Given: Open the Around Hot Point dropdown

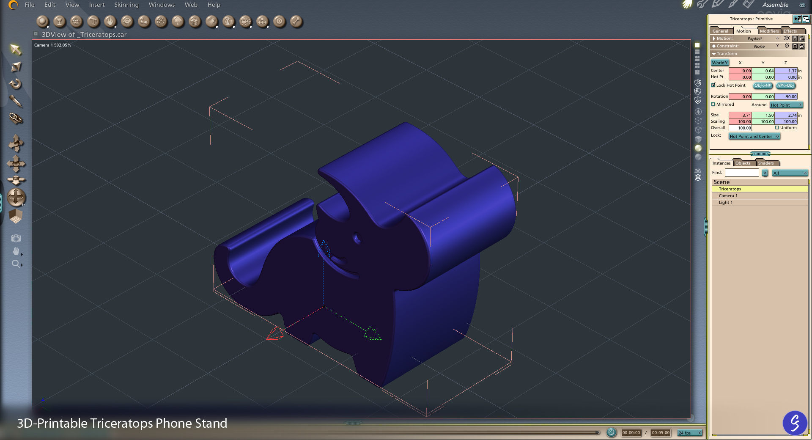Looking at the screenshot, I should [786, 105].
